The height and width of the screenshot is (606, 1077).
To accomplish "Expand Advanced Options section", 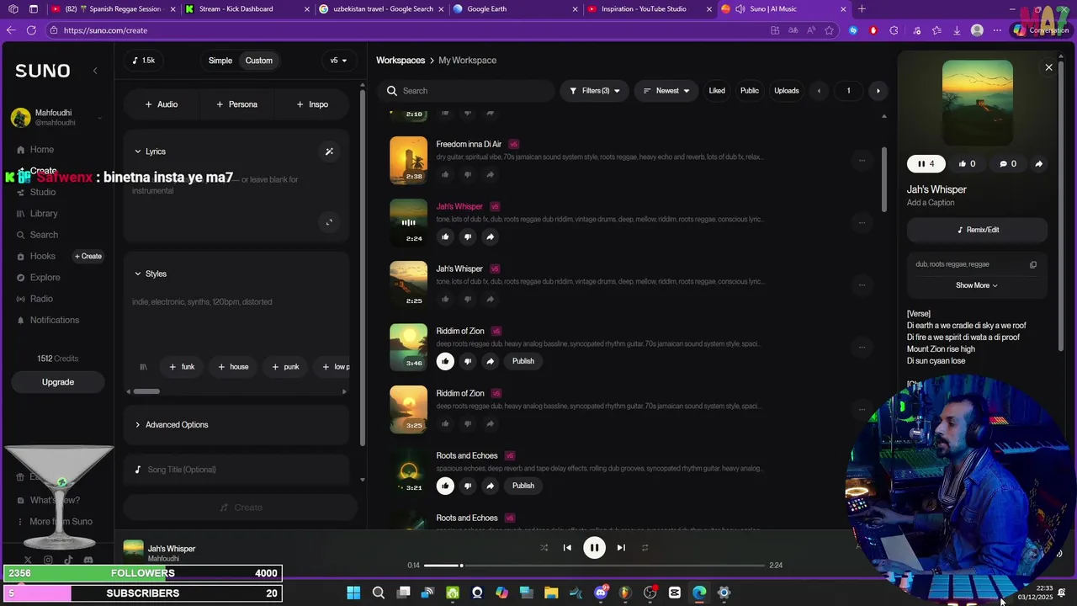I will tap(236, 425).
